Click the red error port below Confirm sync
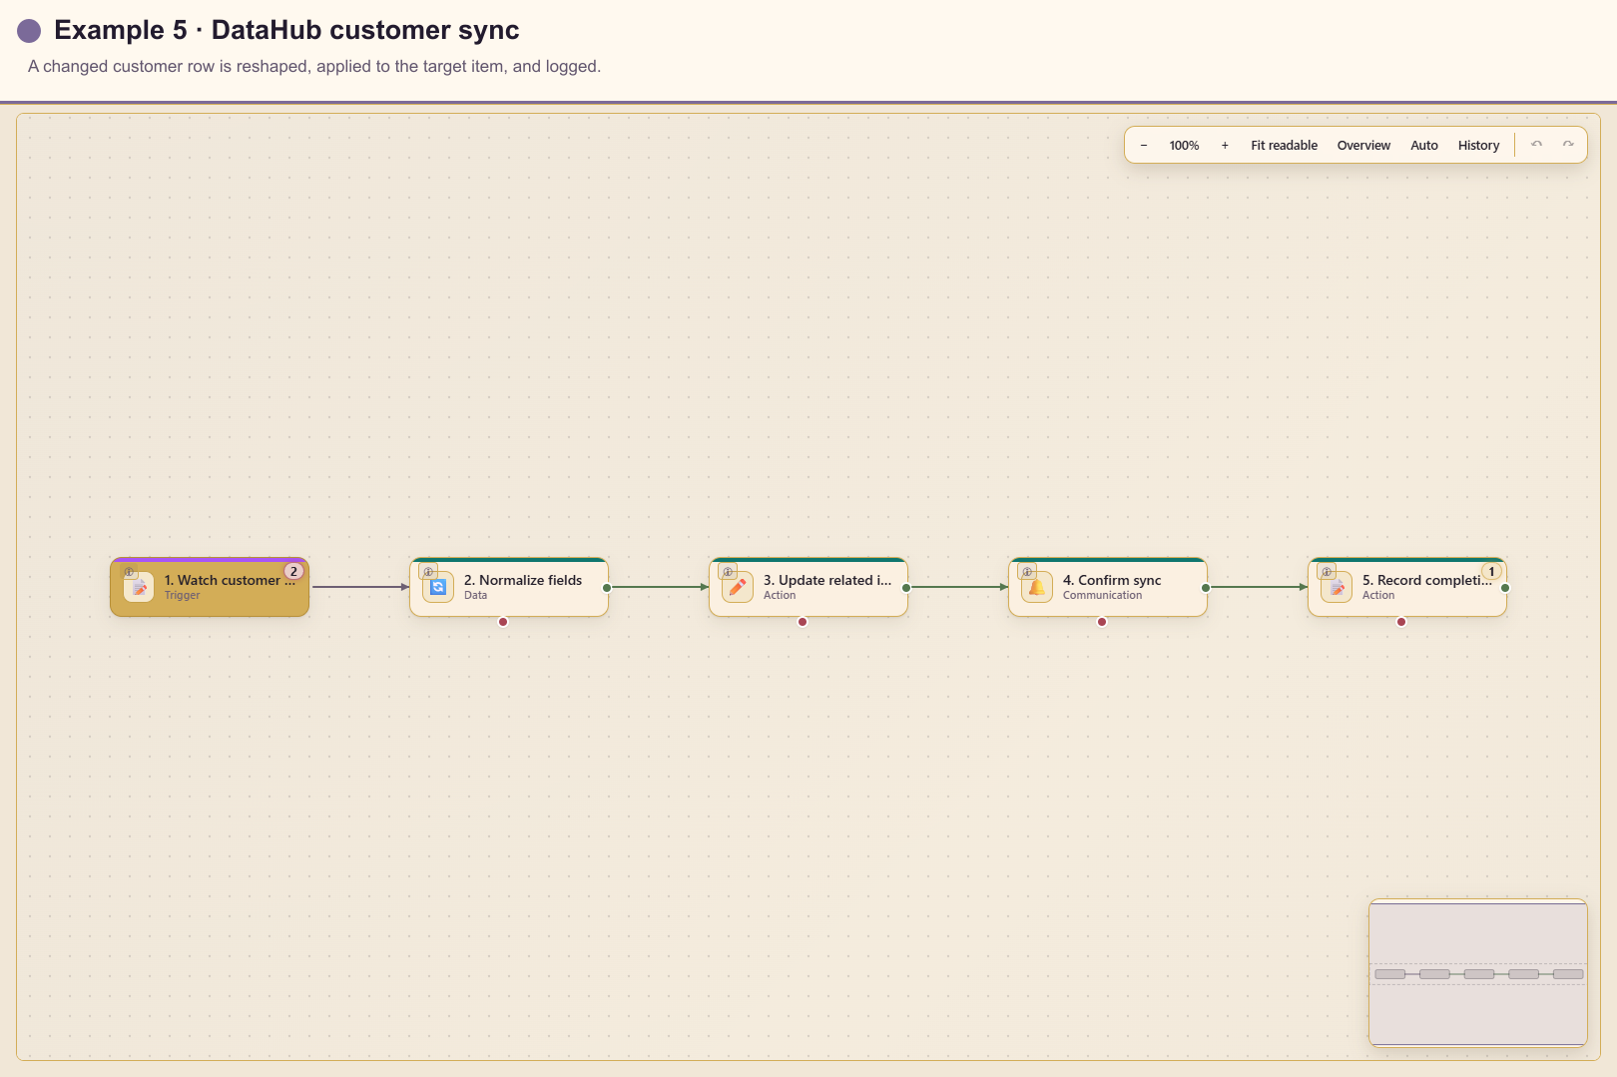 tap(1102, 622)
